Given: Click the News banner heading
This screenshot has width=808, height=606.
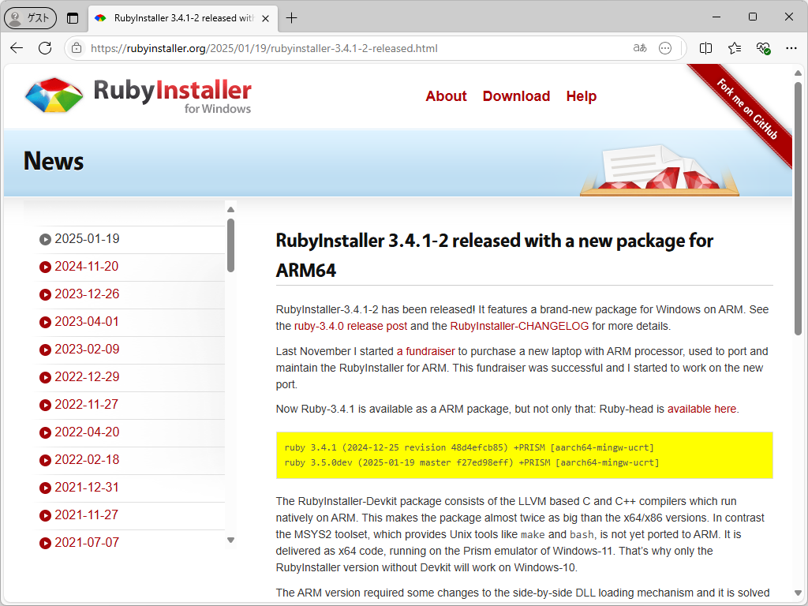Looking at the screenshot, I should 54,161.
